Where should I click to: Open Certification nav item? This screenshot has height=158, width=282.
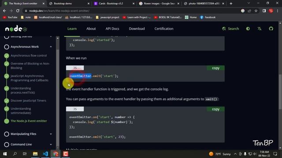pos(164,29)
